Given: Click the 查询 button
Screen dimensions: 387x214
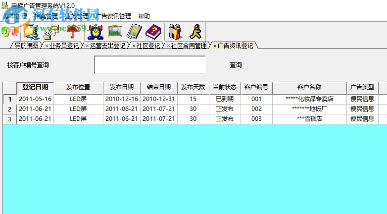Looking at the screenshot, I should coord(236,65).
